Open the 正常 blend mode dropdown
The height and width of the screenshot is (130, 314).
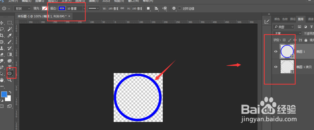(x=287, y=33)
